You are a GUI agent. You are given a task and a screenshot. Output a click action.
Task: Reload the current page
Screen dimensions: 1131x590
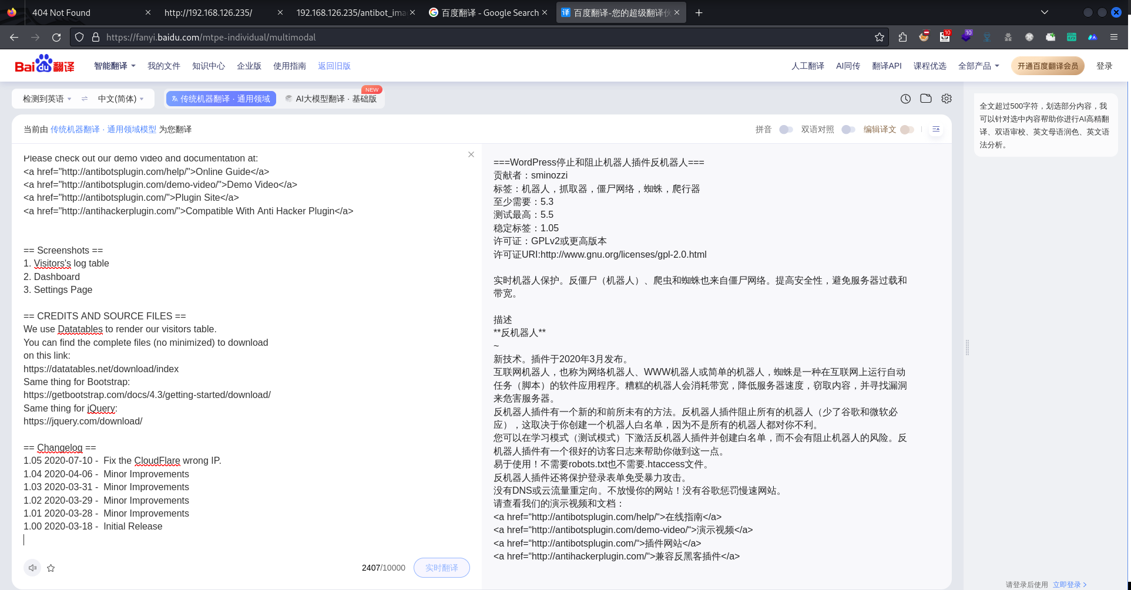point(56,37)
